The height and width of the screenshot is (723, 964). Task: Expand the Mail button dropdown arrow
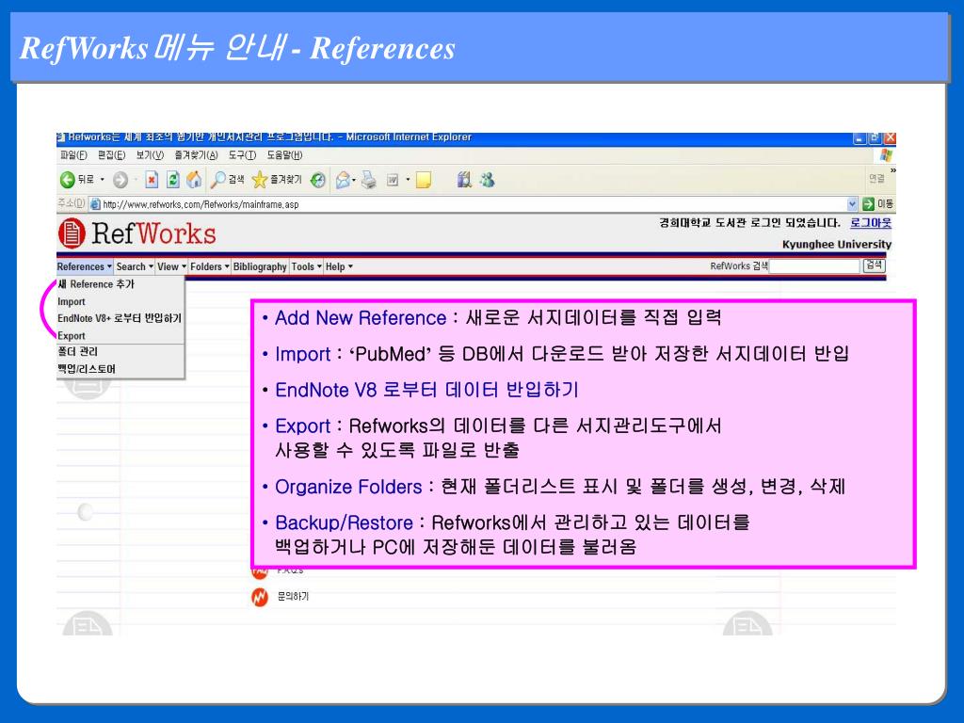pos(354,180)
